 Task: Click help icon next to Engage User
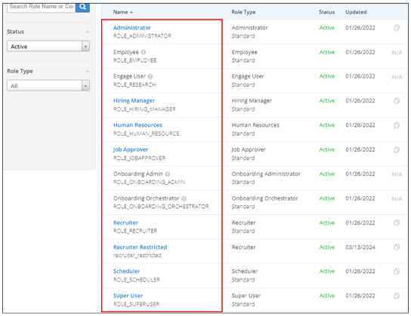pyautogui.click(x=150, y=76)
